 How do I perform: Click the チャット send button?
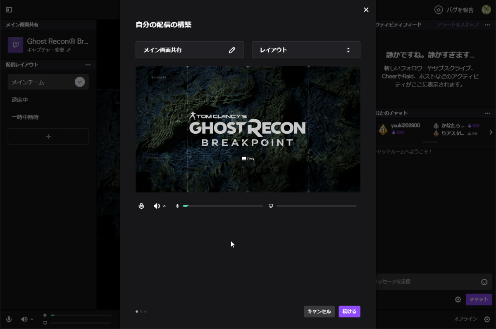(479, 300)
